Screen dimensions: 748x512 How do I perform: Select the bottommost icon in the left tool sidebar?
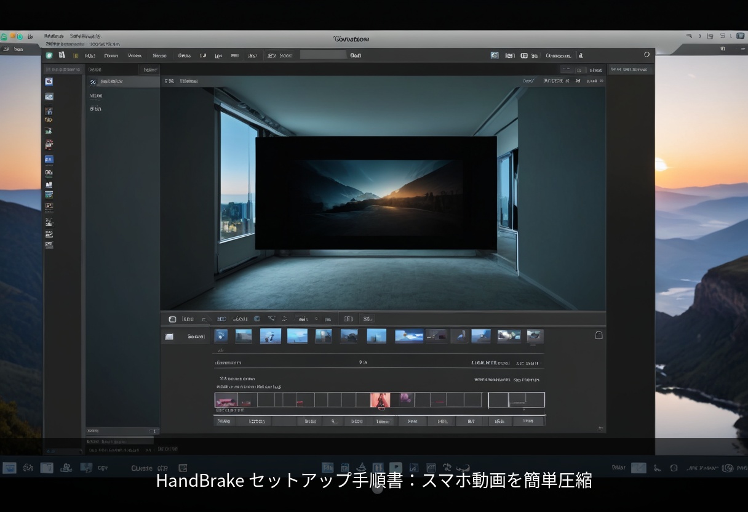tap(49, 244)
